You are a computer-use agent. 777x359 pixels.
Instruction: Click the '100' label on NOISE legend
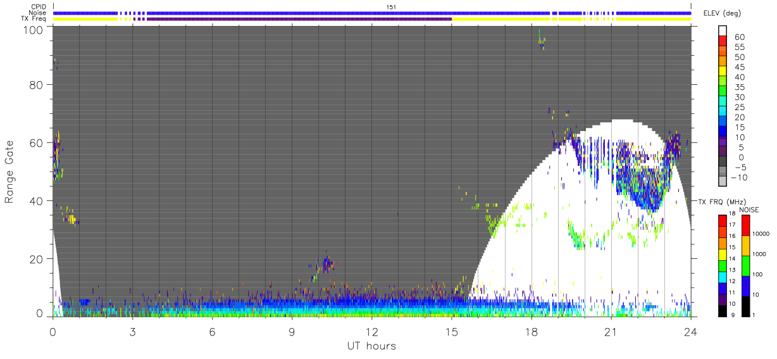coord(757,274)
